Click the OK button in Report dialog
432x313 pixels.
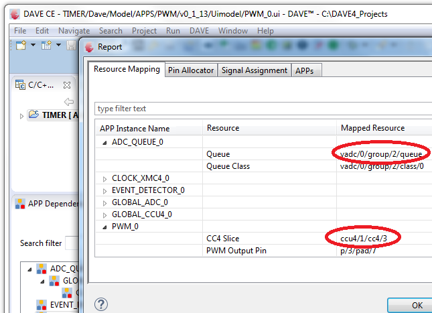pyautogui.click(x=410, y=305)
